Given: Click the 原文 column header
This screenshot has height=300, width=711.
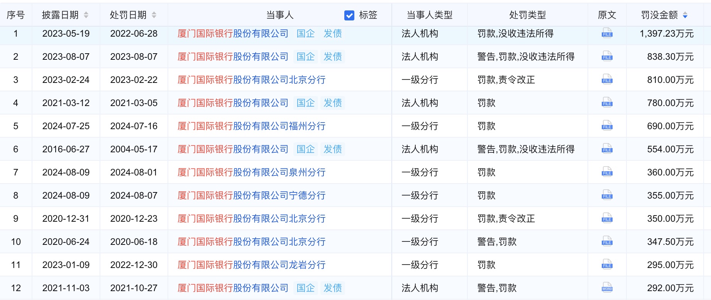Looking at the screenshot, I should point(607,15).
